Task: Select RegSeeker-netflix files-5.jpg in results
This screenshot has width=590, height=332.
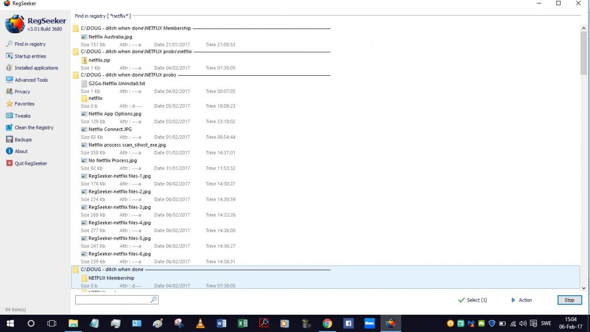Action: tap(119, 239)
